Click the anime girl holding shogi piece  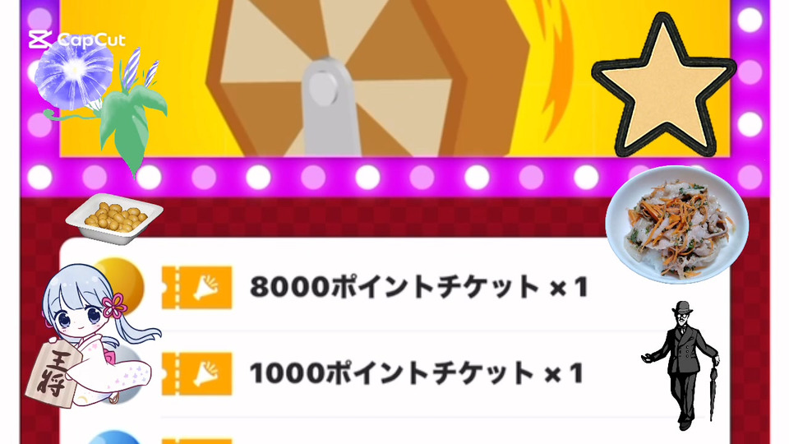coord(93,335)
